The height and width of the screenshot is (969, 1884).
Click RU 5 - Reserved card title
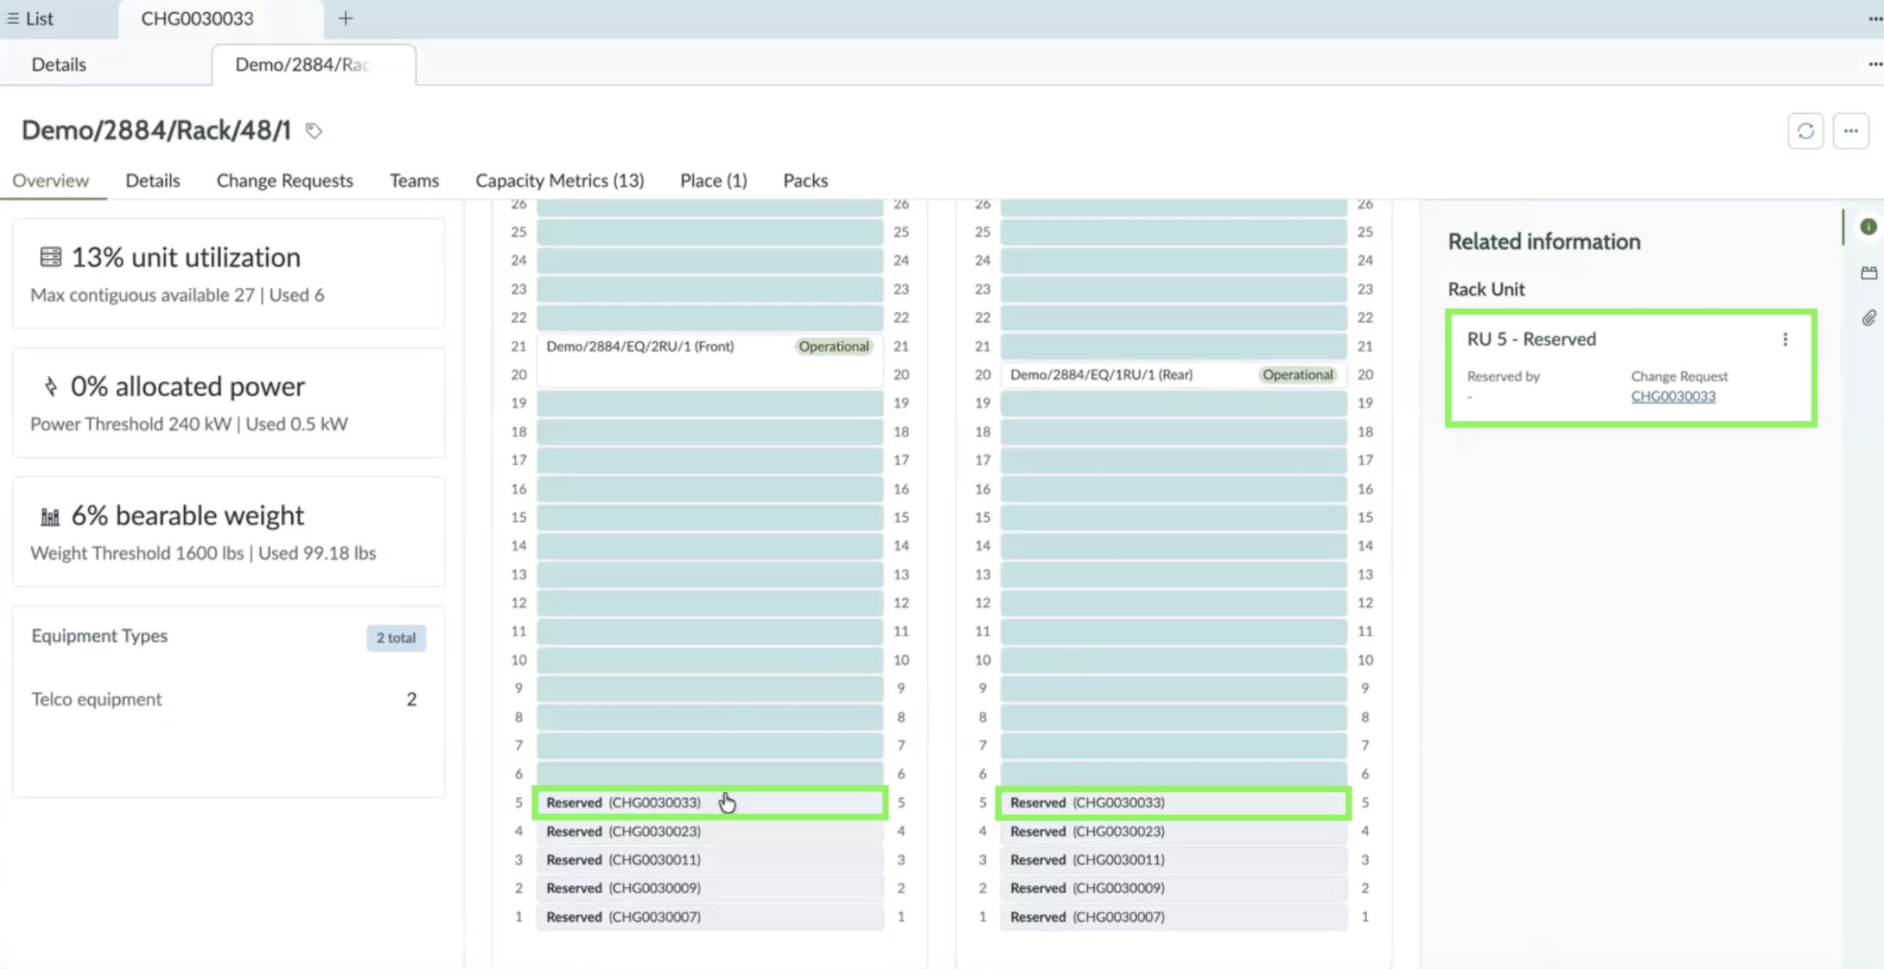1531,339
